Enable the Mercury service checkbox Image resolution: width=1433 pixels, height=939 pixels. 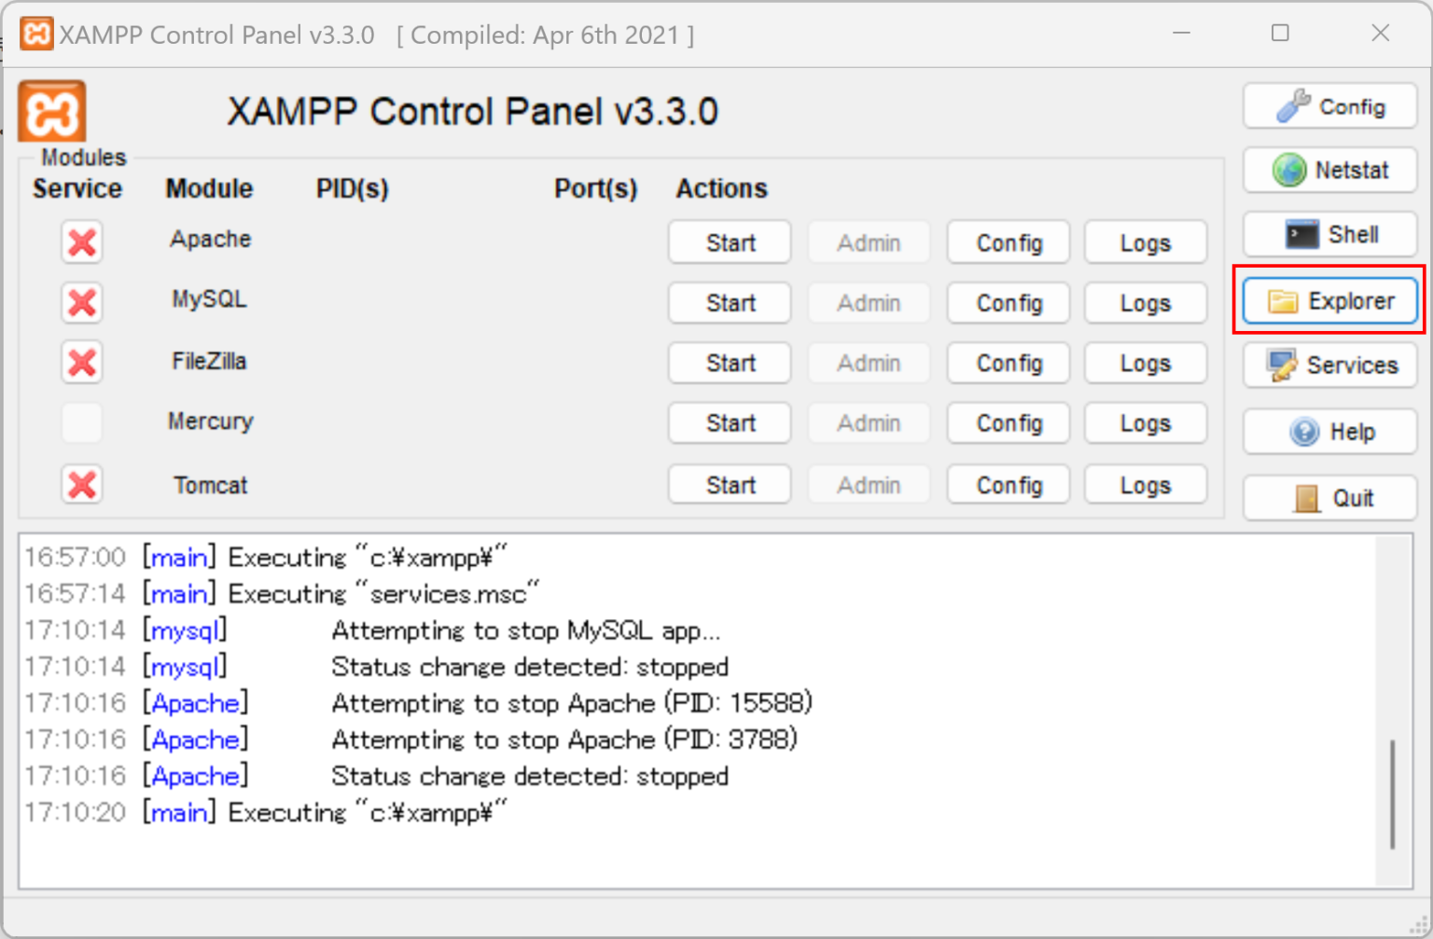[x=81, y=422]
